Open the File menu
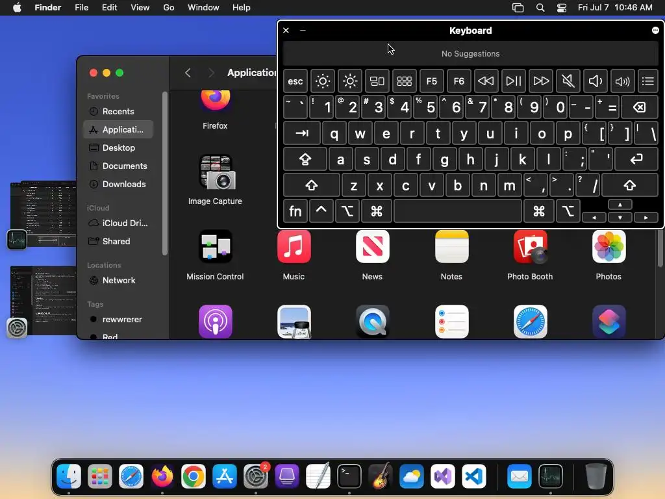Viewport: 665px width, 499px height. pyautogui.click(x=81, y=8)
